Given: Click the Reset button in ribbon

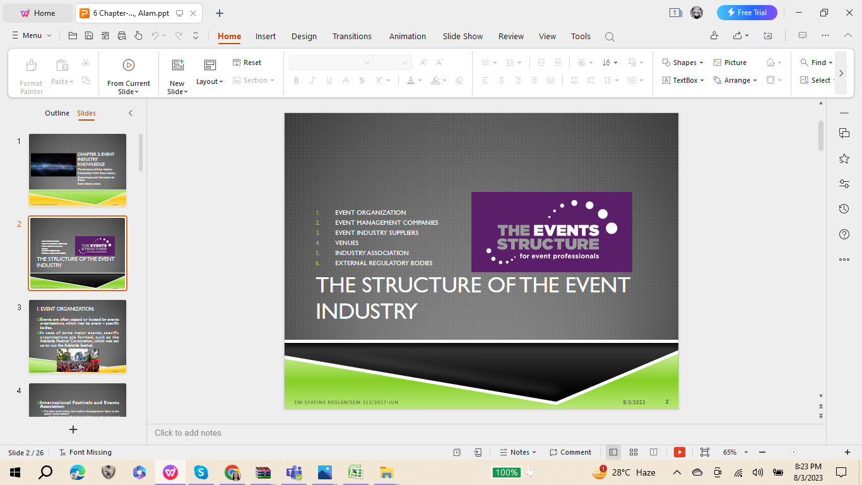Looking at the screenshot, I should [247, 63].
